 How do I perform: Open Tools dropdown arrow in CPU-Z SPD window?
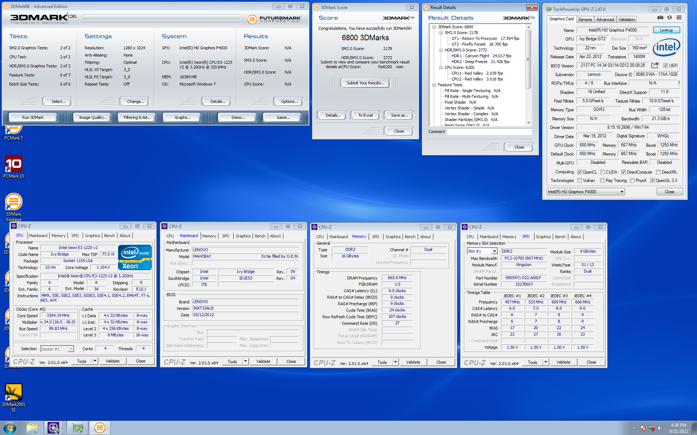click(545, 362)
